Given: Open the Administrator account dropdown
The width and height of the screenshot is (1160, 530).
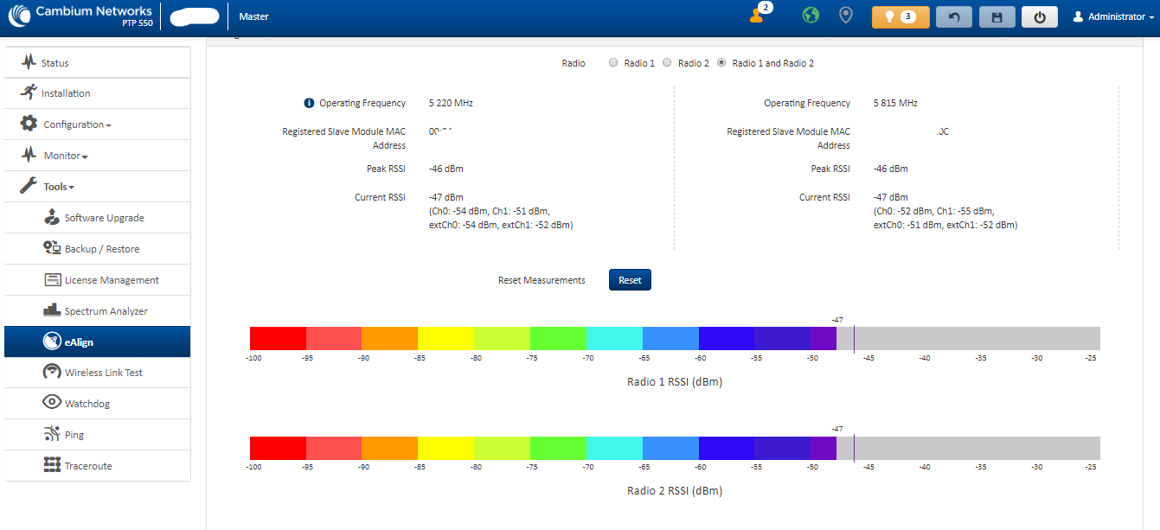Looking at the screenshot, I should [x=1114, y=16].
